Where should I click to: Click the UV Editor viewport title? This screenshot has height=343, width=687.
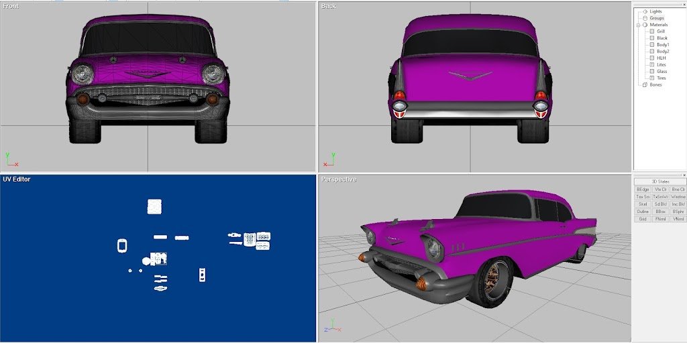16,180
